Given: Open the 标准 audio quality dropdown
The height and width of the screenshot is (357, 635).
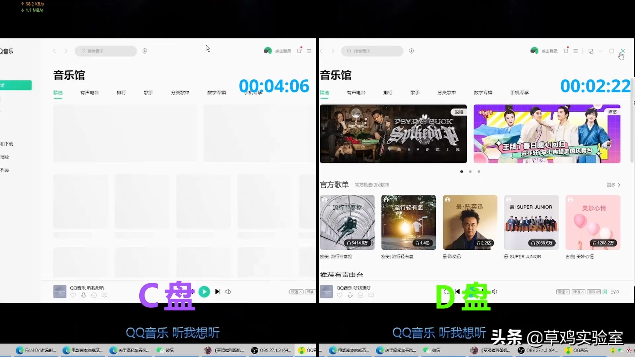Looking at the screenshot, I should coord(578,292).
